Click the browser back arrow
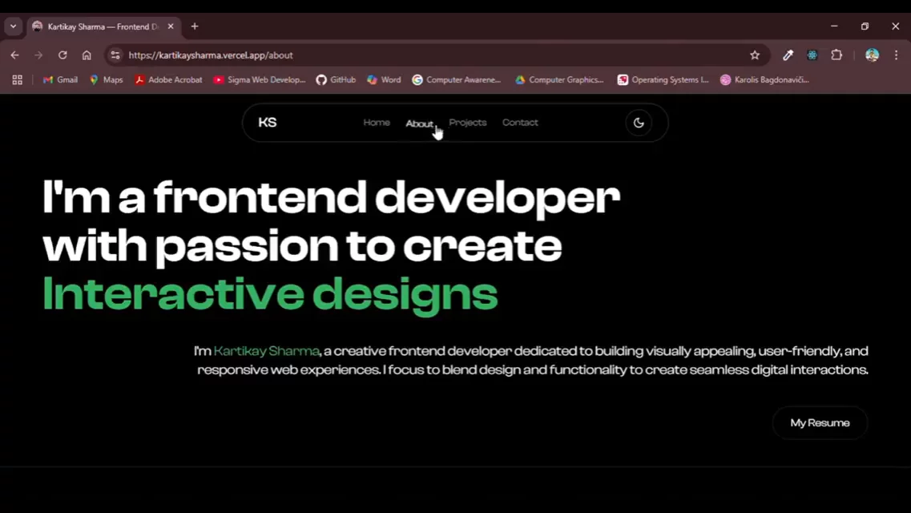 point(15,55)
